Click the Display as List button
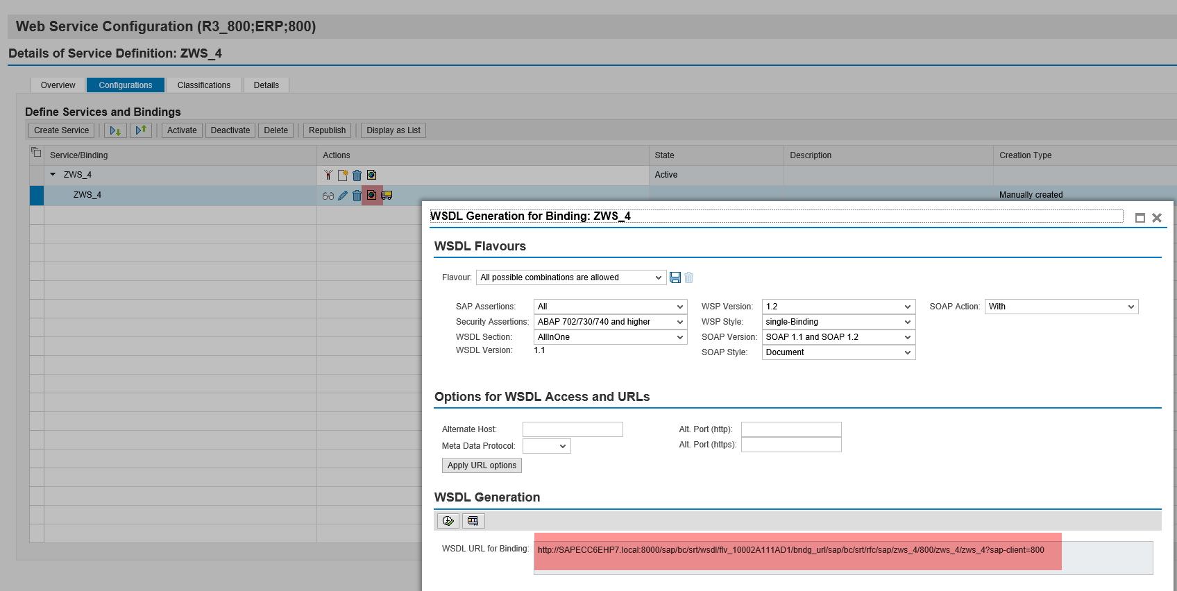1177x591 pixels. coord(393,130)
